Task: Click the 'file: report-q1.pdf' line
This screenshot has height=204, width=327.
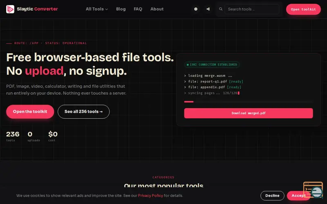Action: coord(213,82)
